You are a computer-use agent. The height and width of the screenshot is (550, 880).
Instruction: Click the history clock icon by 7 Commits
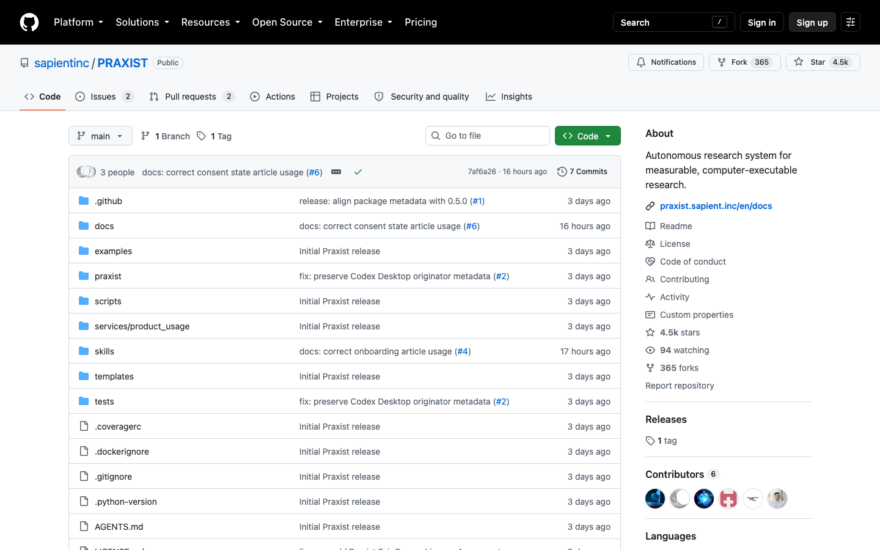(562, 172)
